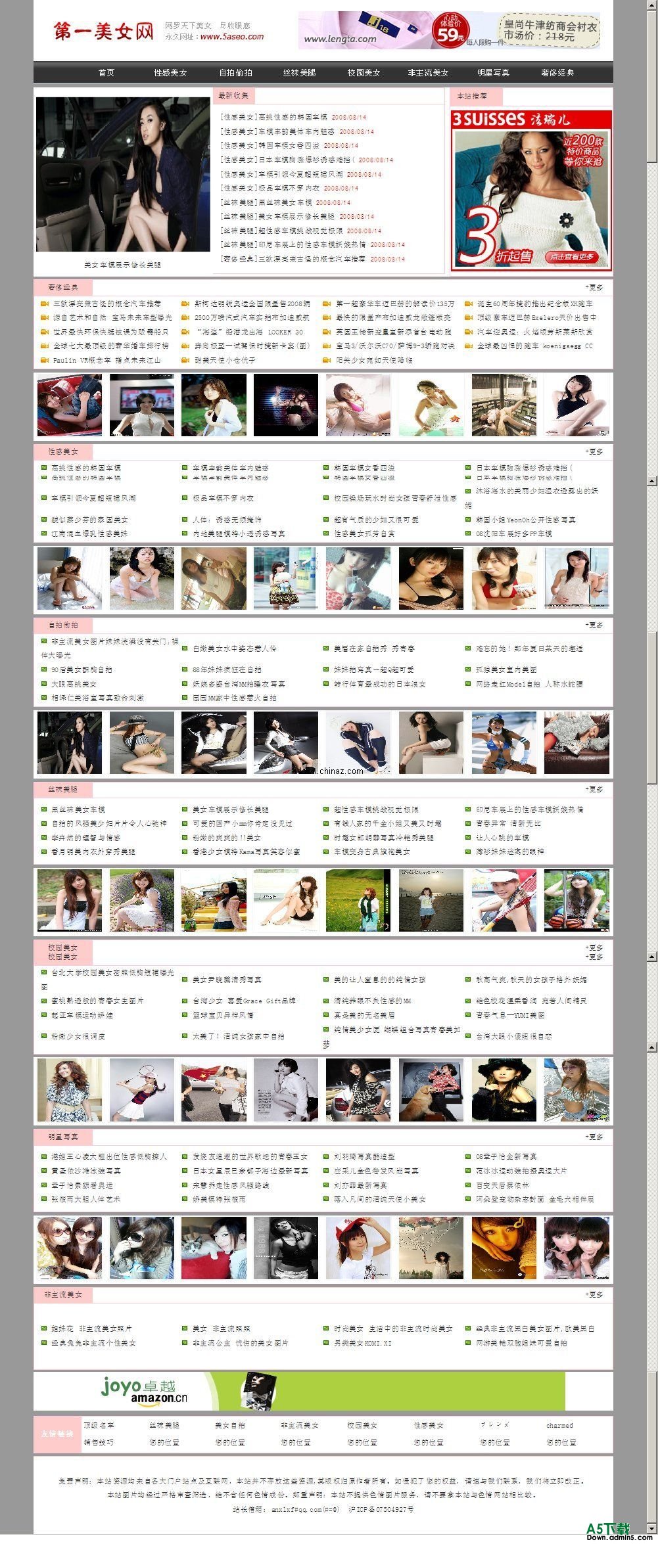Click friend link 销售技巧
This screenshot has height=1544, width=660.
[99, 1442]
